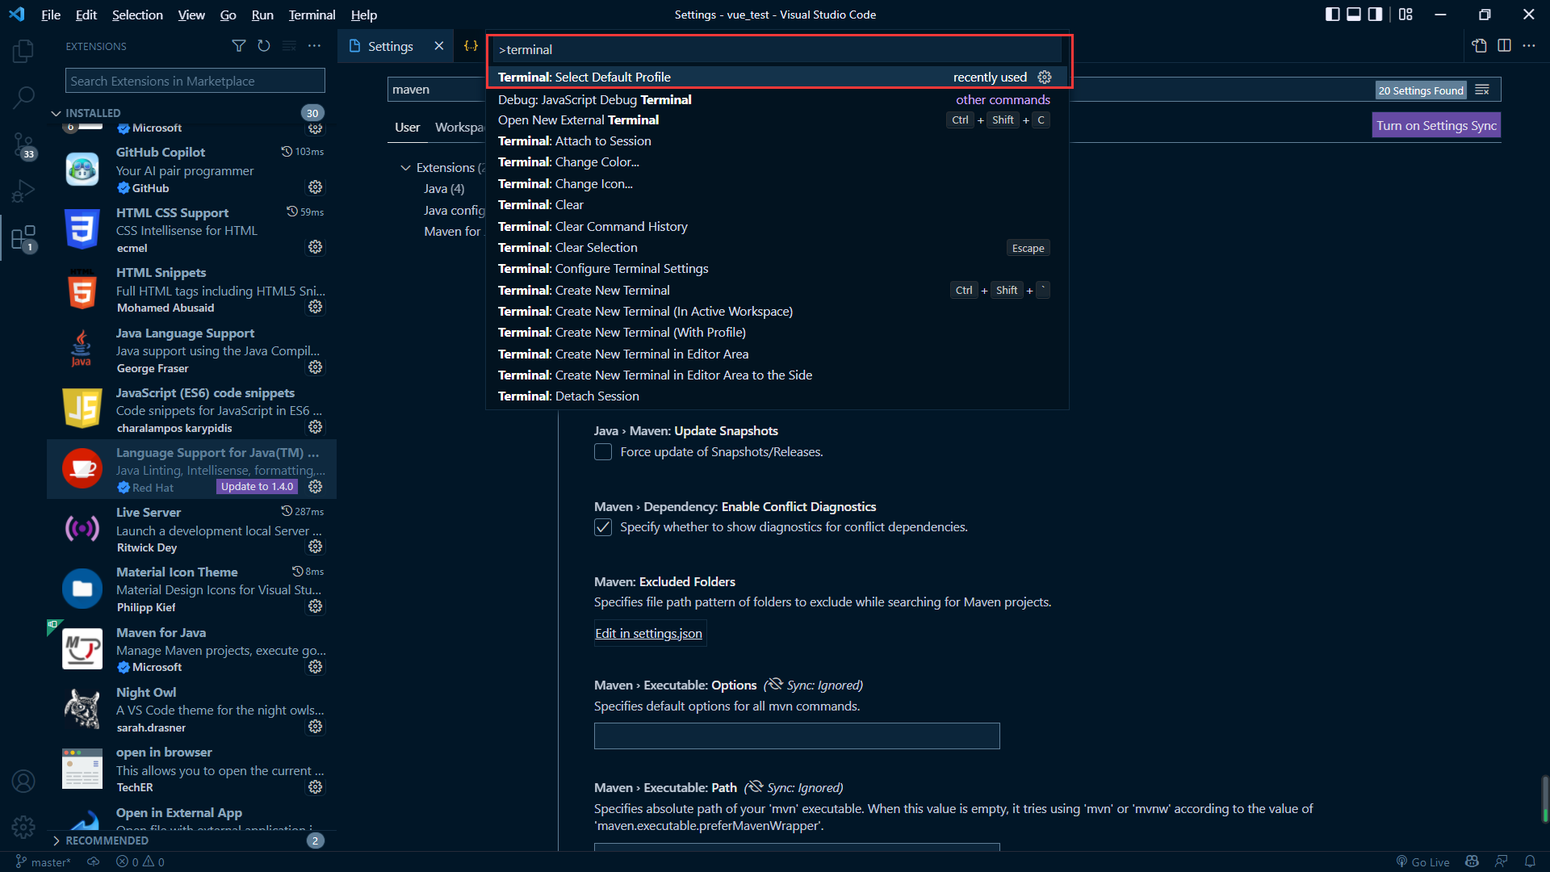The height and width of the screenshot is (872, 1550).
Task: Run Terminal: Clear command
Action: click(777, 205)
